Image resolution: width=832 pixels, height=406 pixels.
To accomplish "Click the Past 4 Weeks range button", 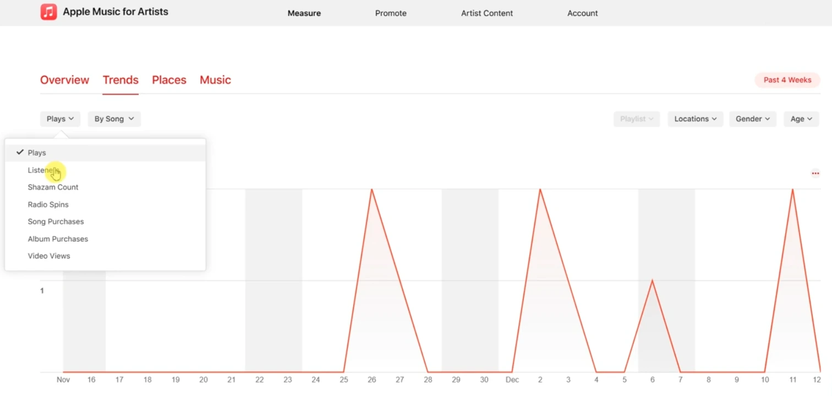I will [787, 80].
